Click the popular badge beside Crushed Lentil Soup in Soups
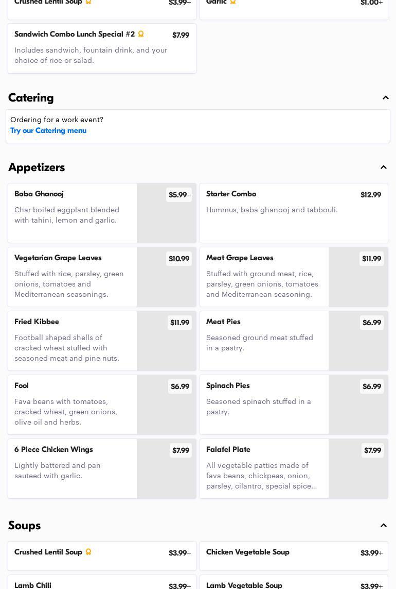 point(88,552)
